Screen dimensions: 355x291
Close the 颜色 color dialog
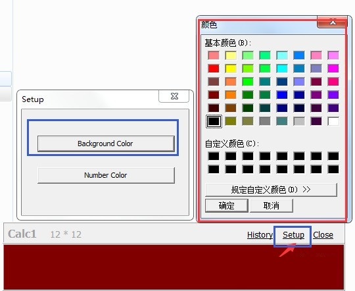333,22
